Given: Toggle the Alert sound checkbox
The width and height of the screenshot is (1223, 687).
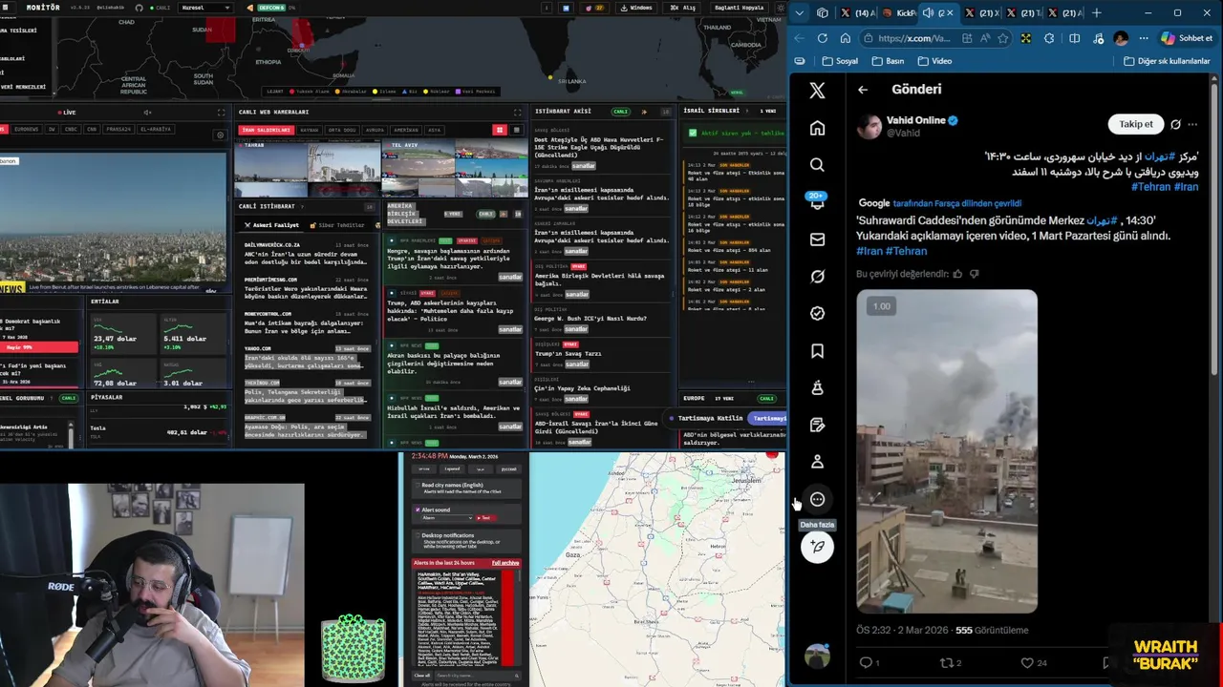Looking at the screenshot, I should click(x=417, y=510).
